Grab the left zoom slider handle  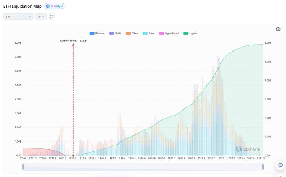click(x=23, y=166)
